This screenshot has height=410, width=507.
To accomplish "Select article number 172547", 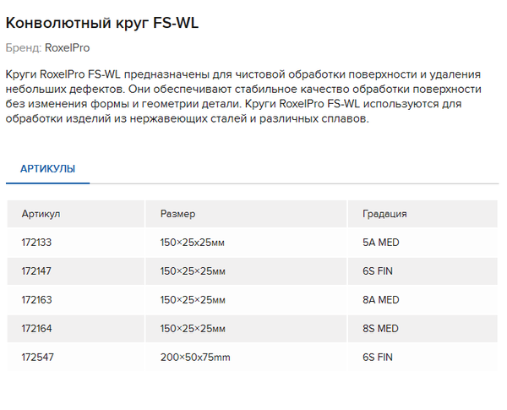I will pyautogui.click(x=36, y=358).
